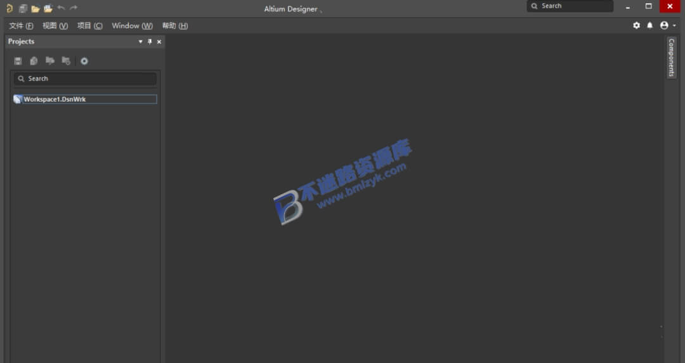Open the 帮助 (H) menu
685x363 pixels.
[175, 26]
